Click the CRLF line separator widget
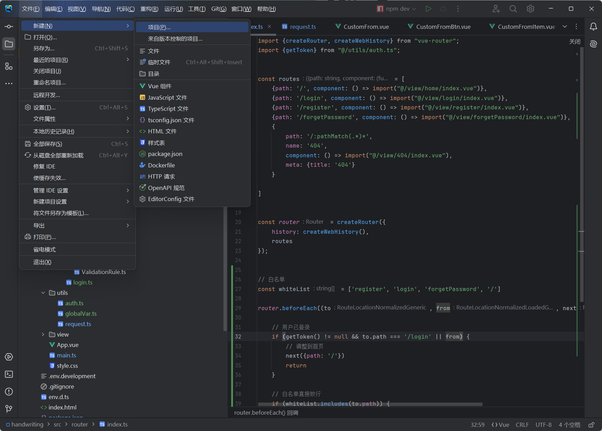 click(x=522, y=425)
